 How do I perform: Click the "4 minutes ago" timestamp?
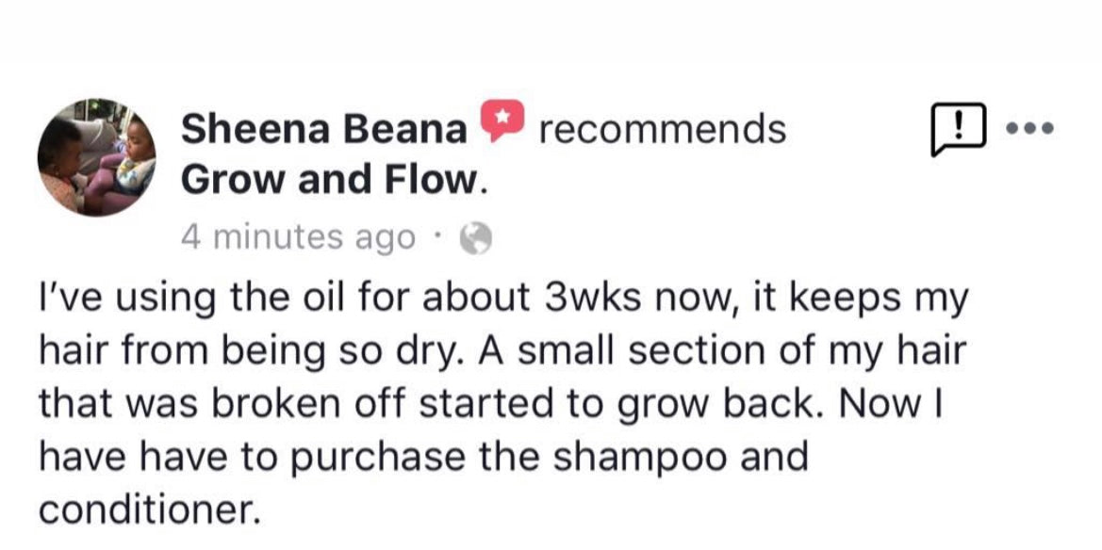298,238
